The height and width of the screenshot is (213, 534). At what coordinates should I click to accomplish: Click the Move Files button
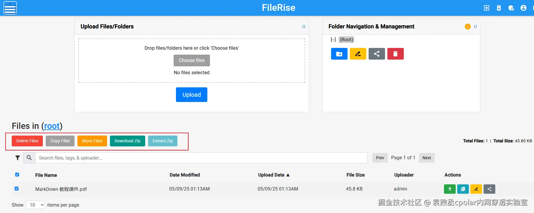point(92,141)
